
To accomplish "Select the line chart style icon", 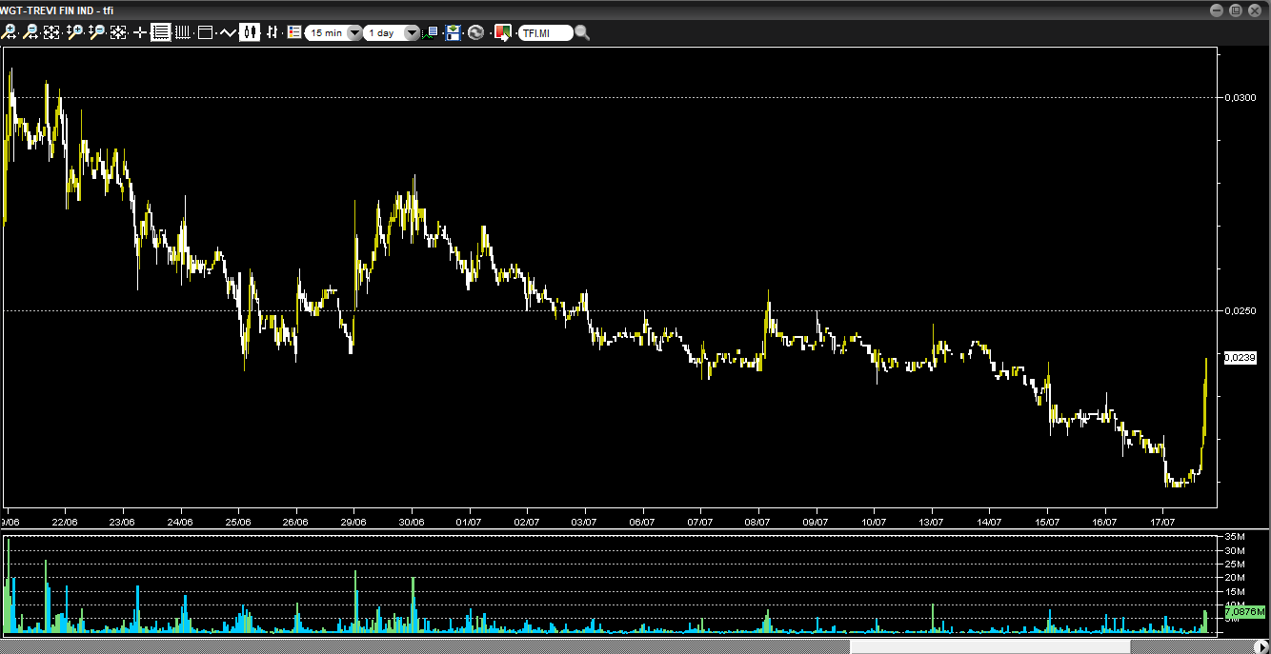I will [x=228, y=32].
